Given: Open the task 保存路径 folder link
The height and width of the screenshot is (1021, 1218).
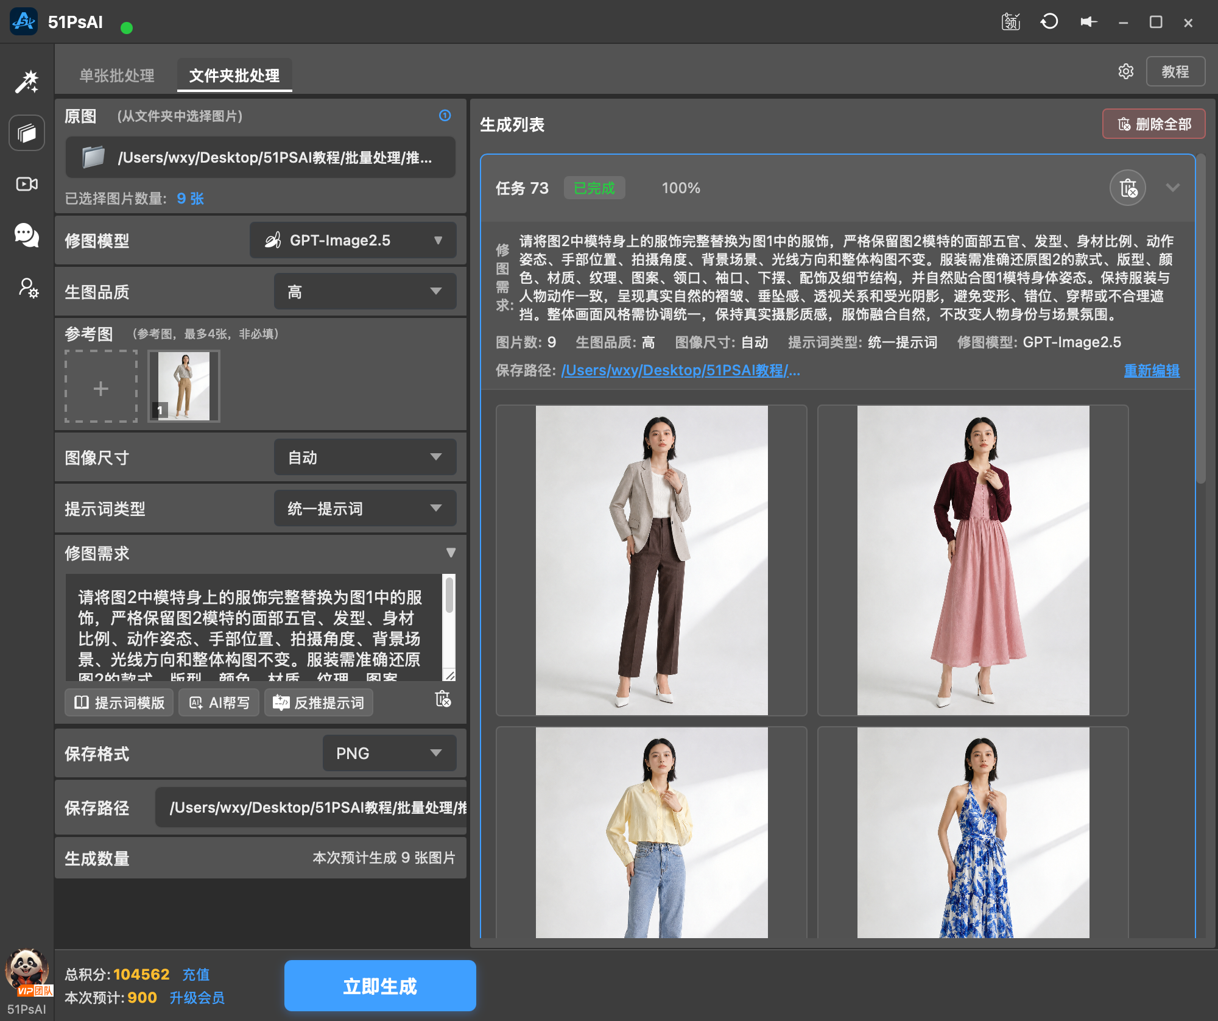Looking at the screenshot, I should coord(681,370).
